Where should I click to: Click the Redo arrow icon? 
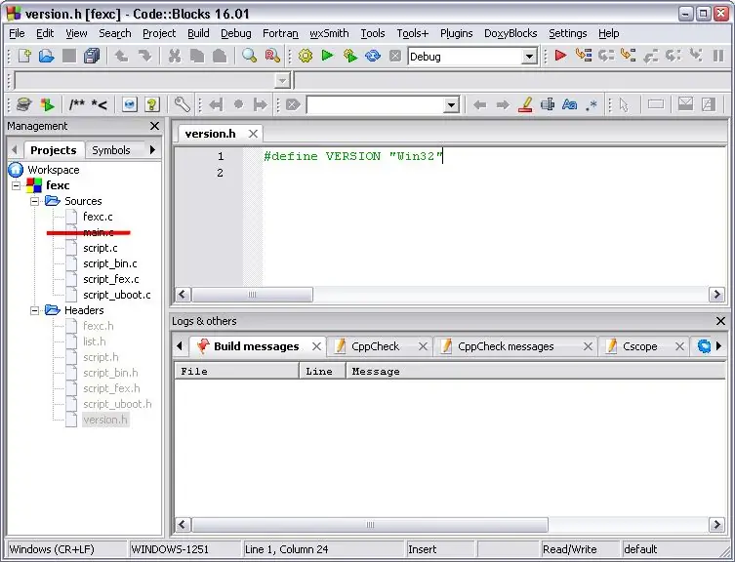coord(144,56)
